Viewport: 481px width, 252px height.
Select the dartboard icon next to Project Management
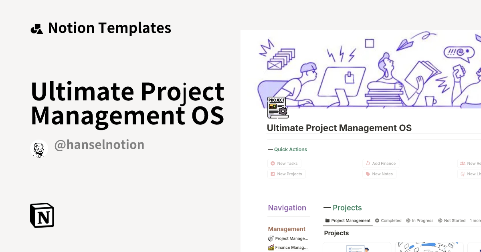point(271,238)
